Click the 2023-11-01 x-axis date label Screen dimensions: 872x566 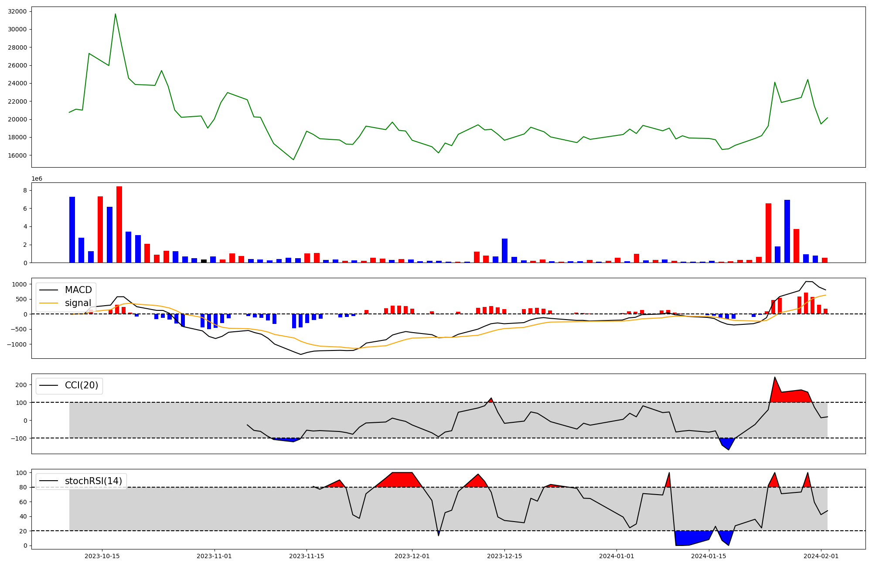tap(215, 556)
